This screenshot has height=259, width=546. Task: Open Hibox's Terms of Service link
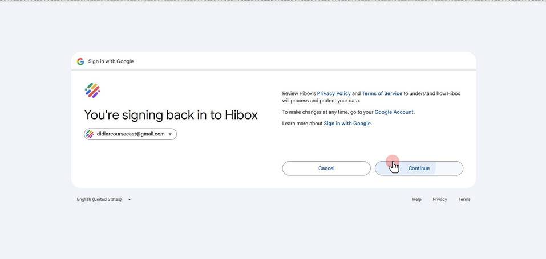(x=382, y=93)
